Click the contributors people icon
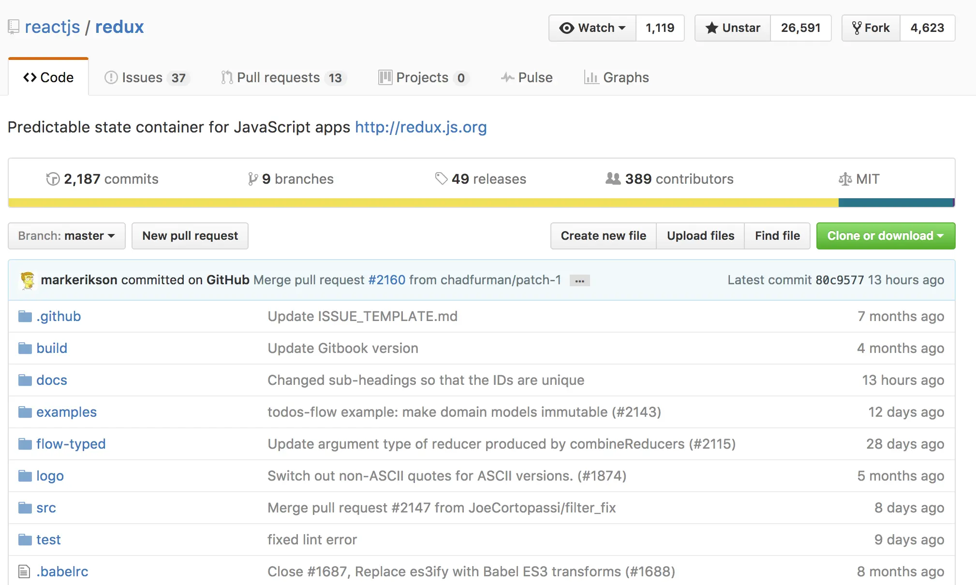The image size is (976, 585). (613, 179)
